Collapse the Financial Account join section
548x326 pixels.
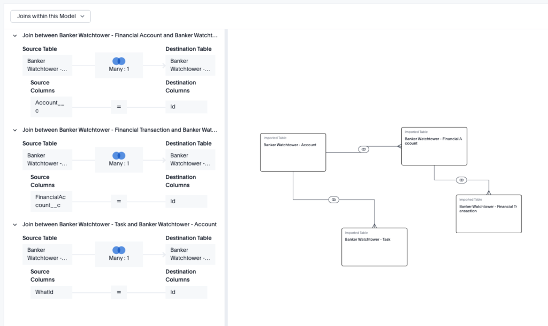click(14, 35)
